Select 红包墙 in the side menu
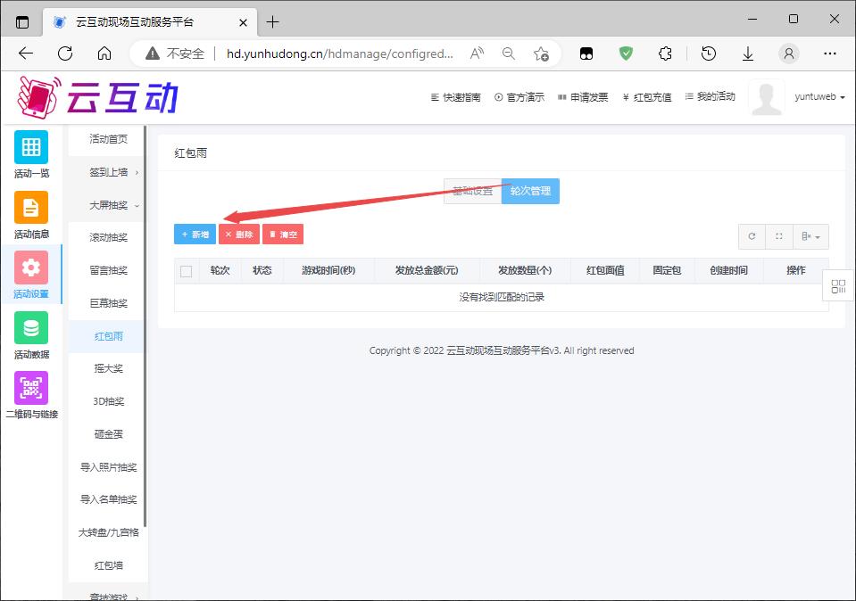Screen dimensions: 856x601 tap(107, 565)
